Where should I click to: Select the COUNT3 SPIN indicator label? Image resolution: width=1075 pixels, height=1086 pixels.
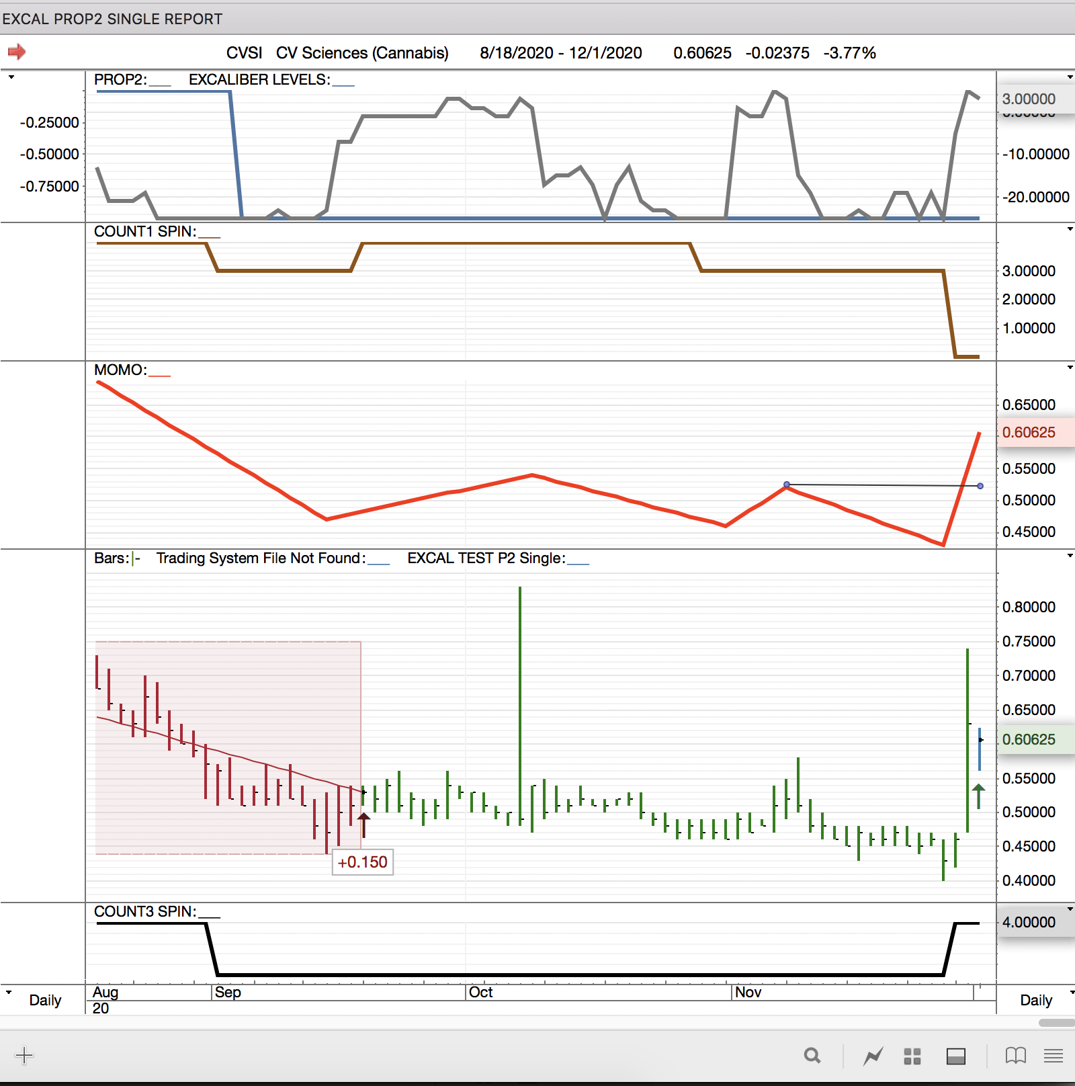click(145, 912)
